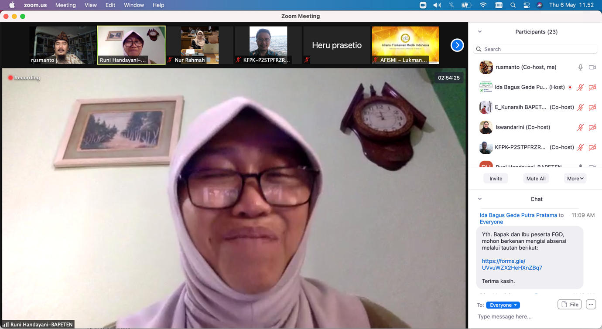Click KFPK-P2STPFRZR avatar in participants list
The height and width of the screenshot is (329, 602).
[x=486, y=147]
